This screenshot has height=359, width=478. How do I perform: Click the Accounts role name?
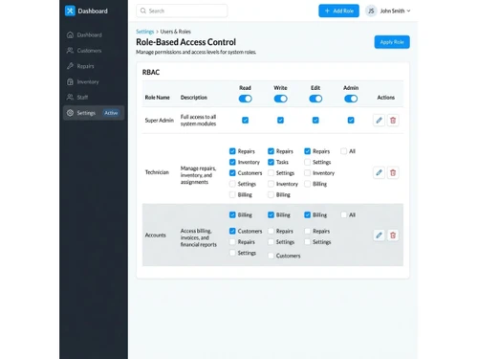[156, 236]
